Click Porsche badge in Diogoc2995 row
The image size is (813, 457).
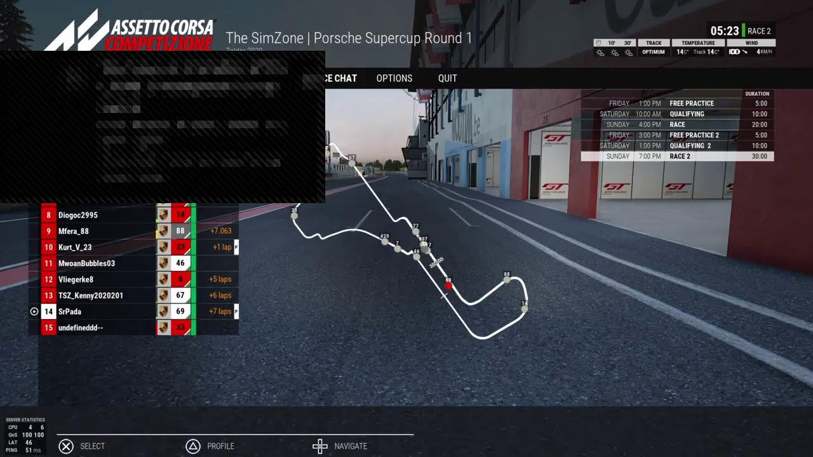(163, 215)
